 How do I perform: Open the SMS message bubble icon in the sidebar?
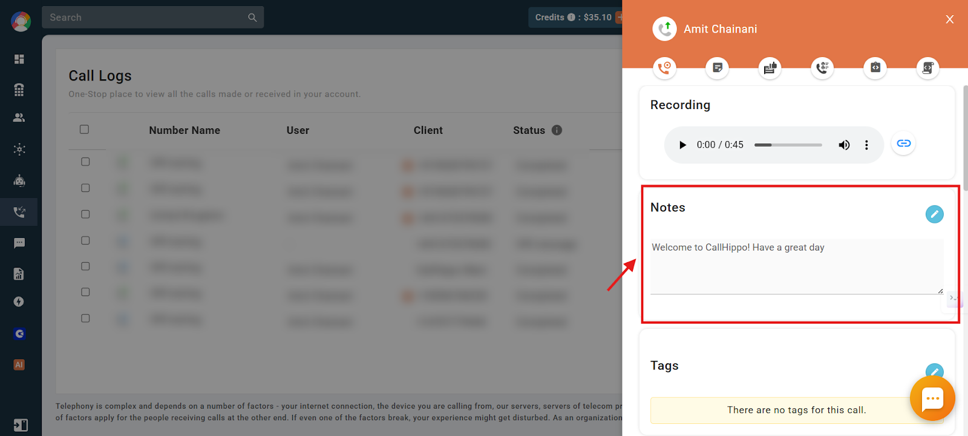click(19, 243)
